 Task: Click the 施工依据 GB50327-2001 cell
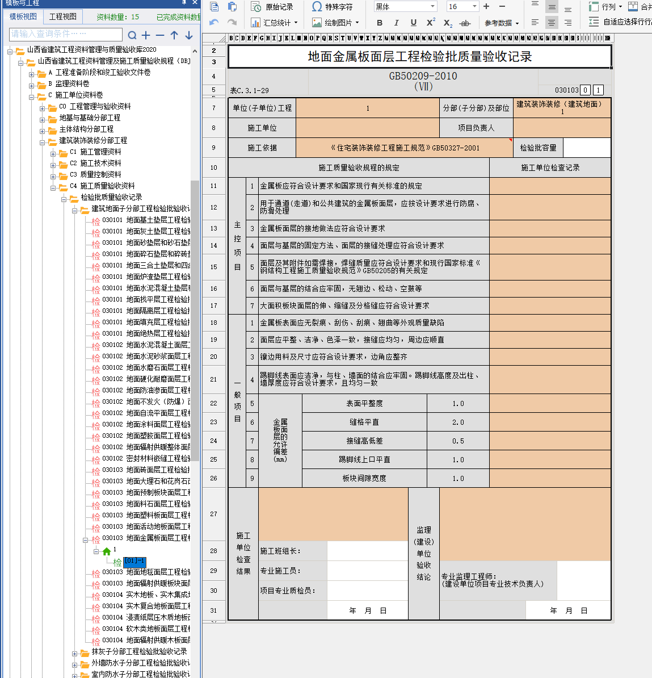click(x=405, y=148)
